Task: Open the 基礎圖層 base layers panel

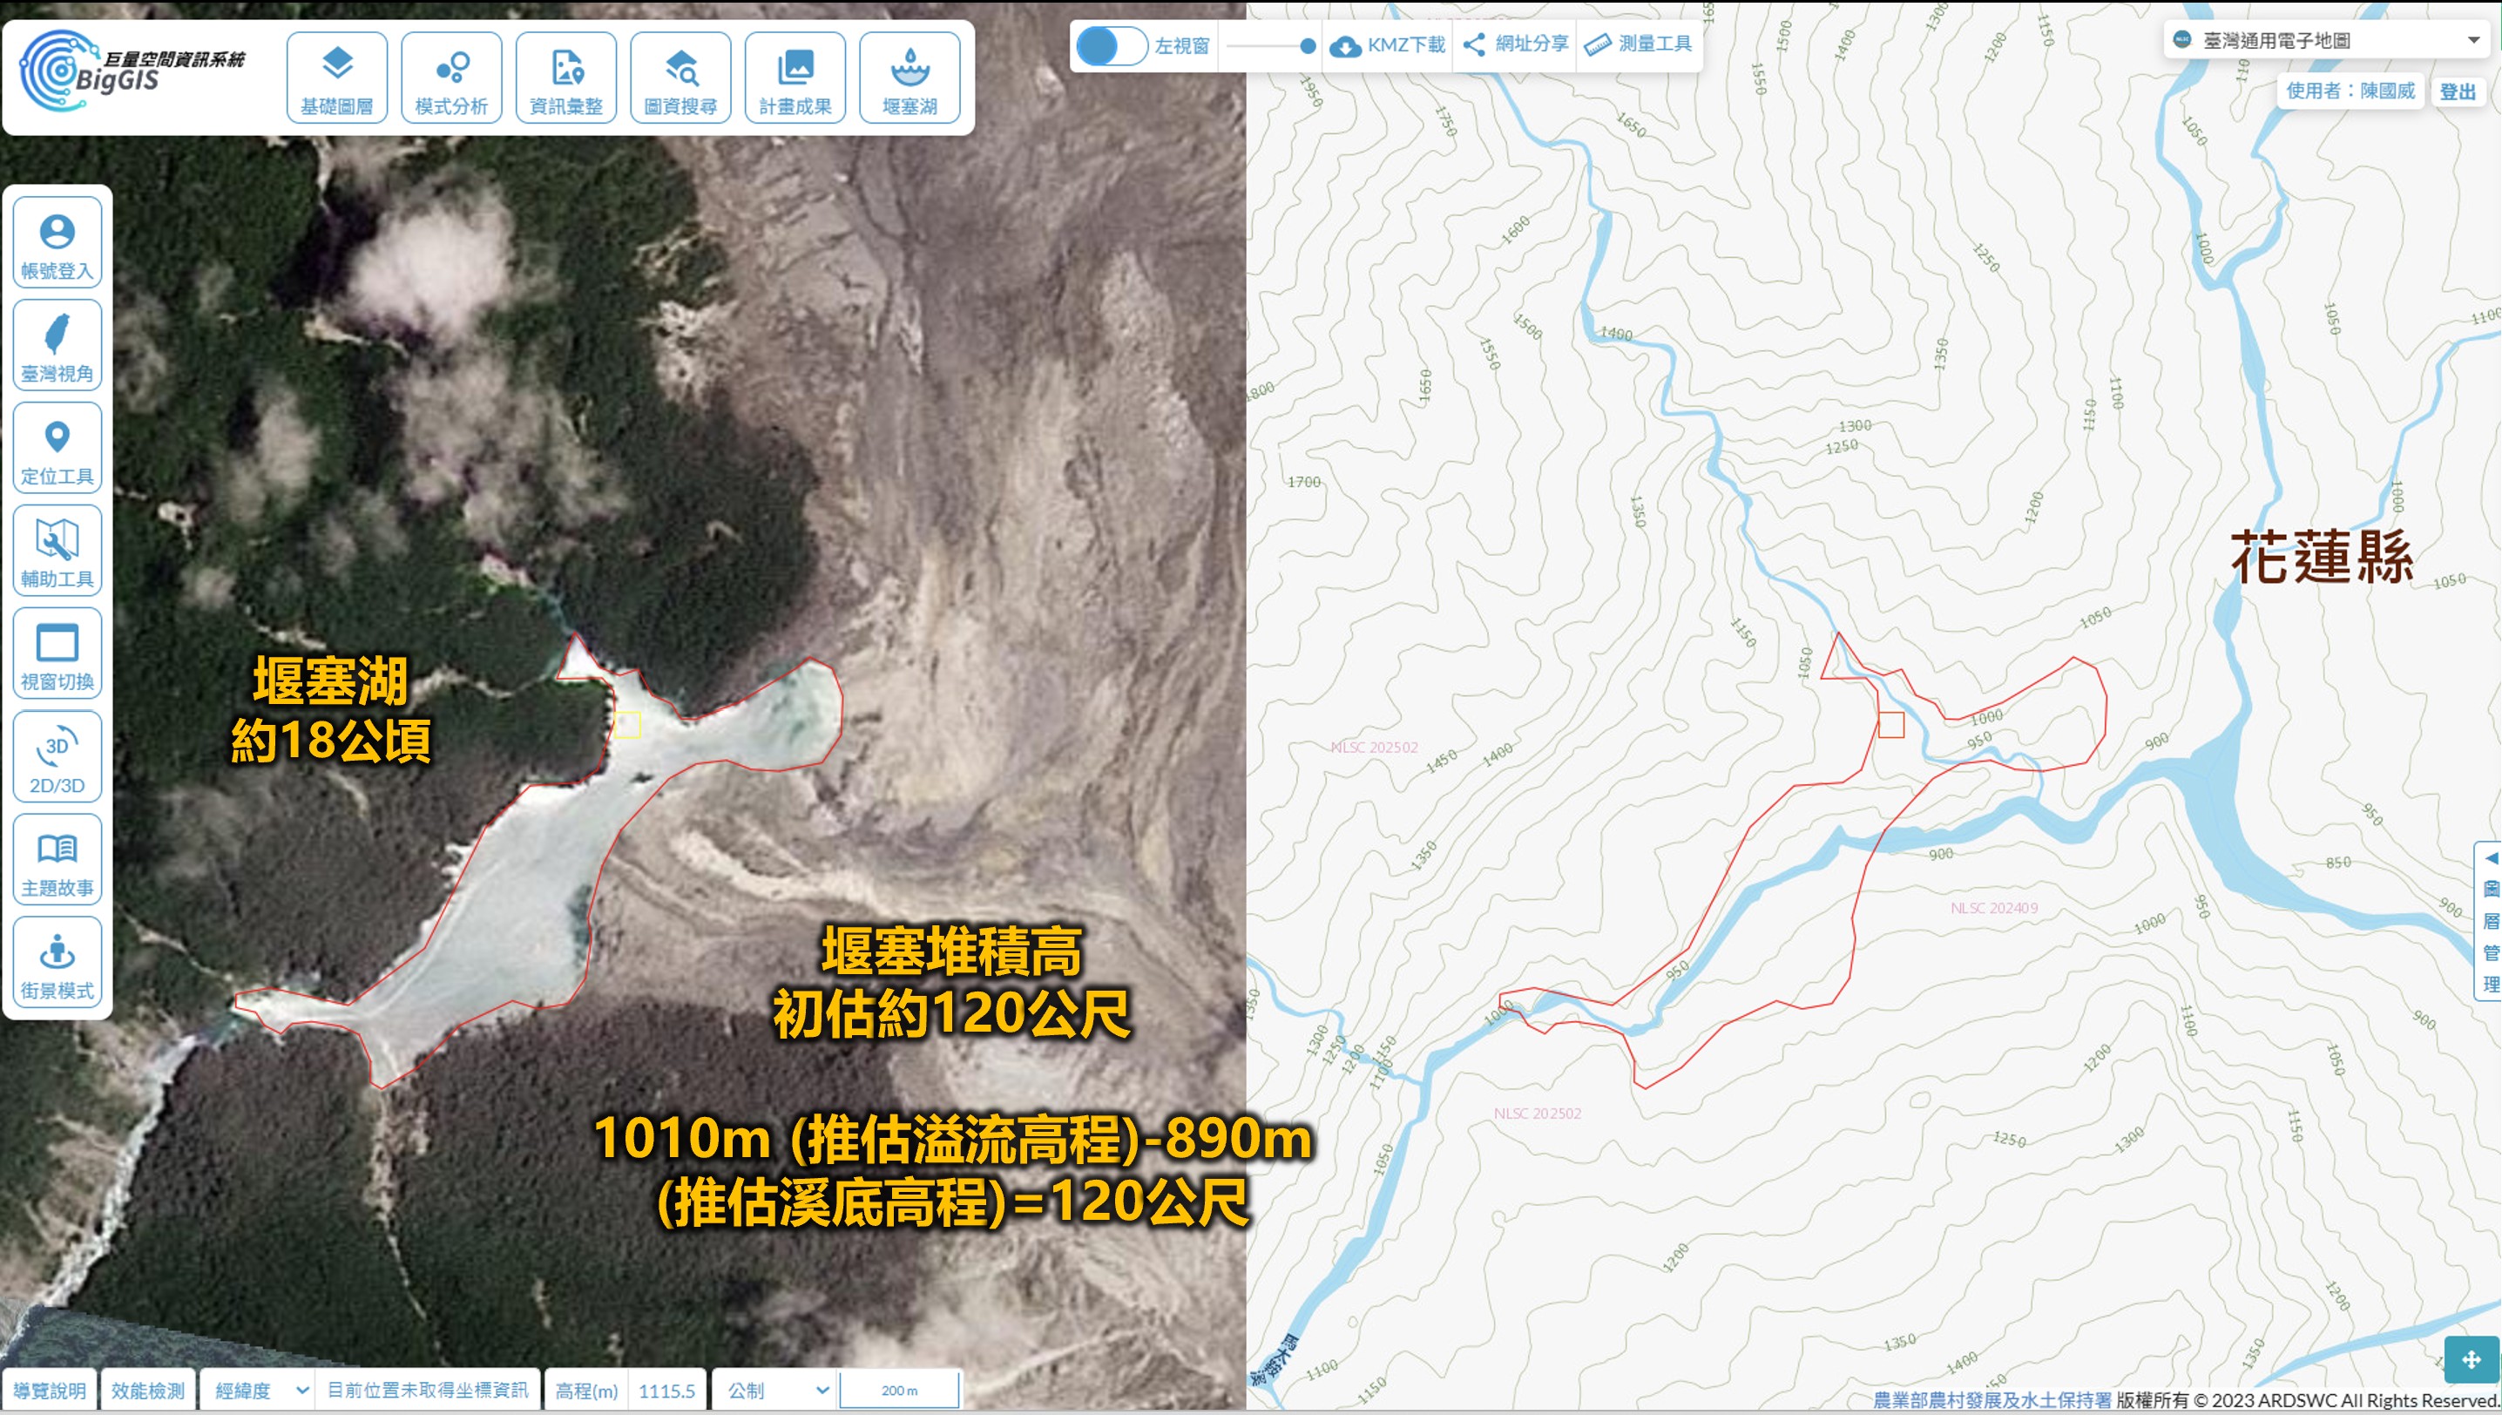Action: tap(336, 78)
